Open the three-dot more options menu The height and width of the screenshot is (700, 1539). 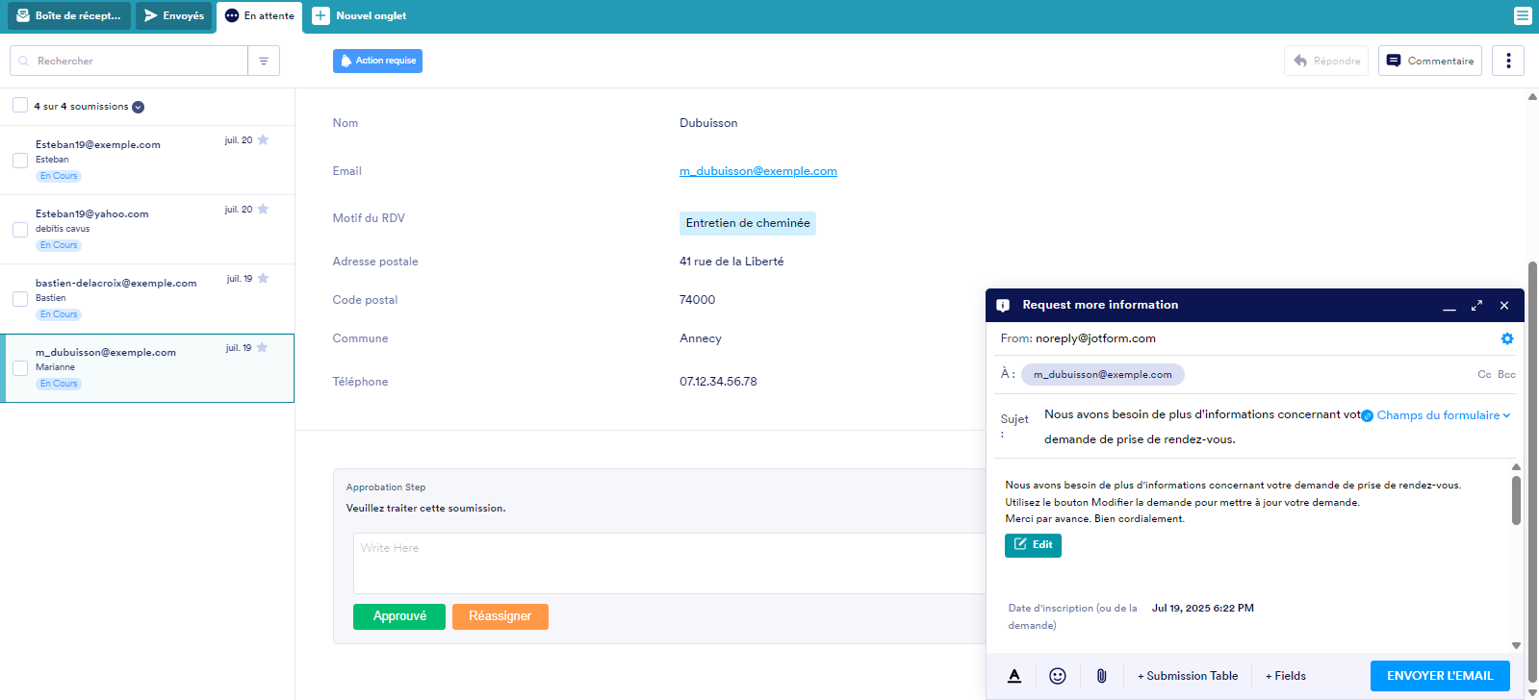1507,61
